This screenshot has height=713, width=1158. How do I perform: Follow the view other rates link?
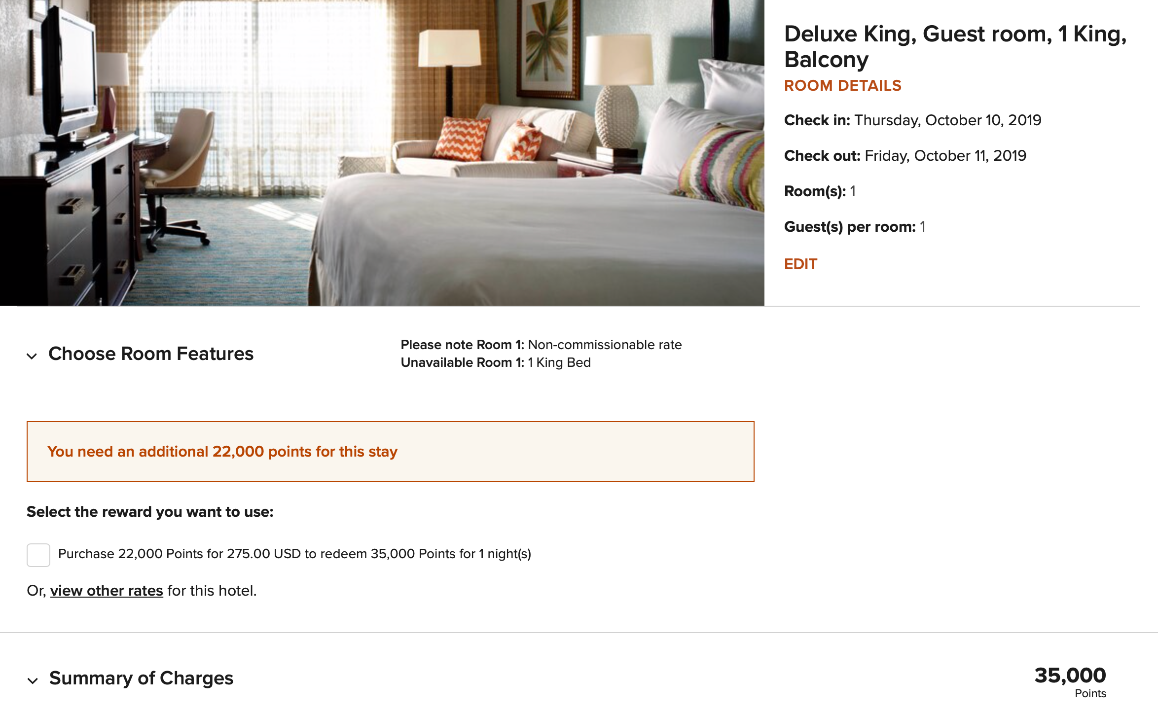click(107, 591)
